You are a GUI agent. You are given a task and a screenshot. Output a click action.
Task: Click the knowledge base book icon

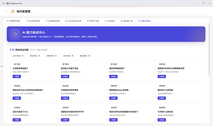13,11
